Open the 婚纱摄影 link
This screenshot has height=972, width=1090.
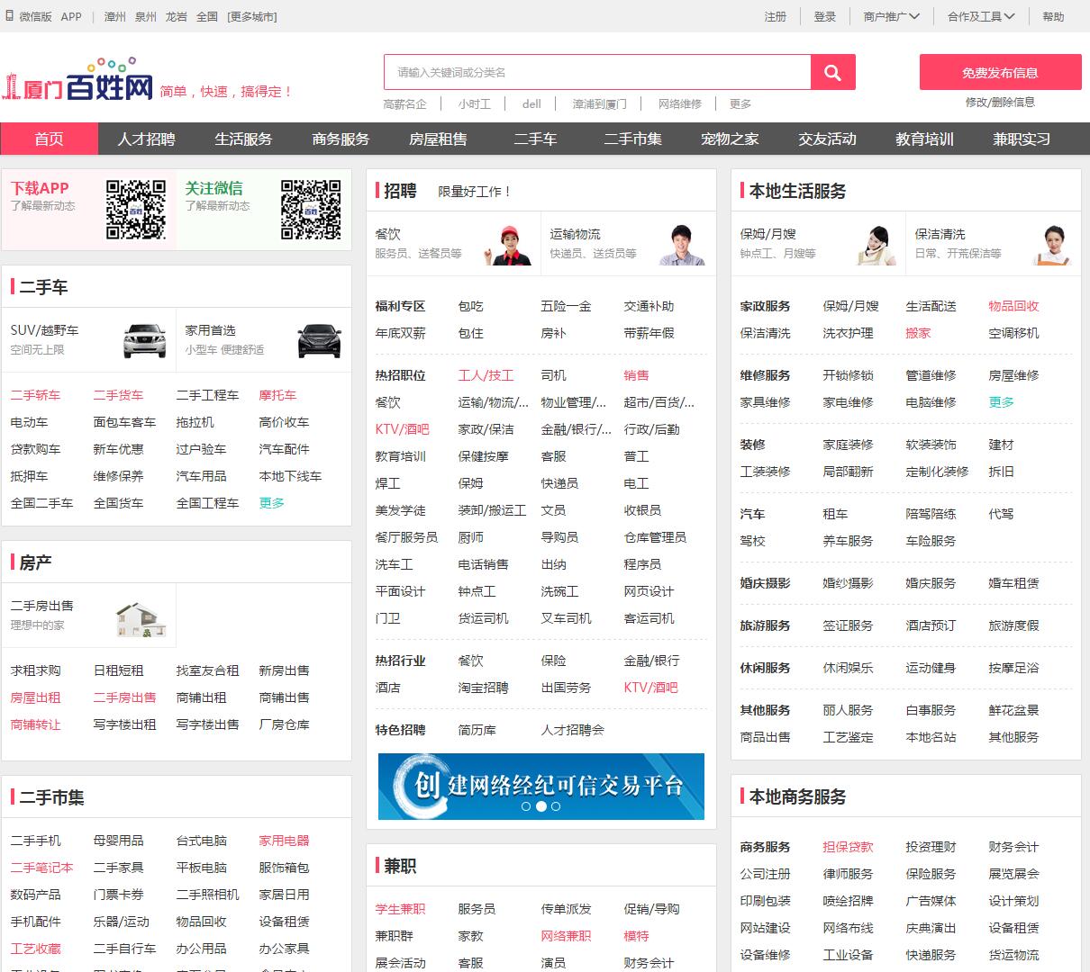click(849, 583)
